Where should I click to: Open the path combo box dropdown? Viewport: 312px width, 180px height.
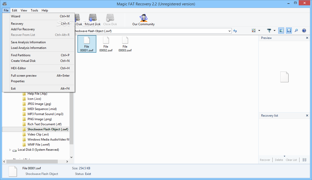point(229,31)
